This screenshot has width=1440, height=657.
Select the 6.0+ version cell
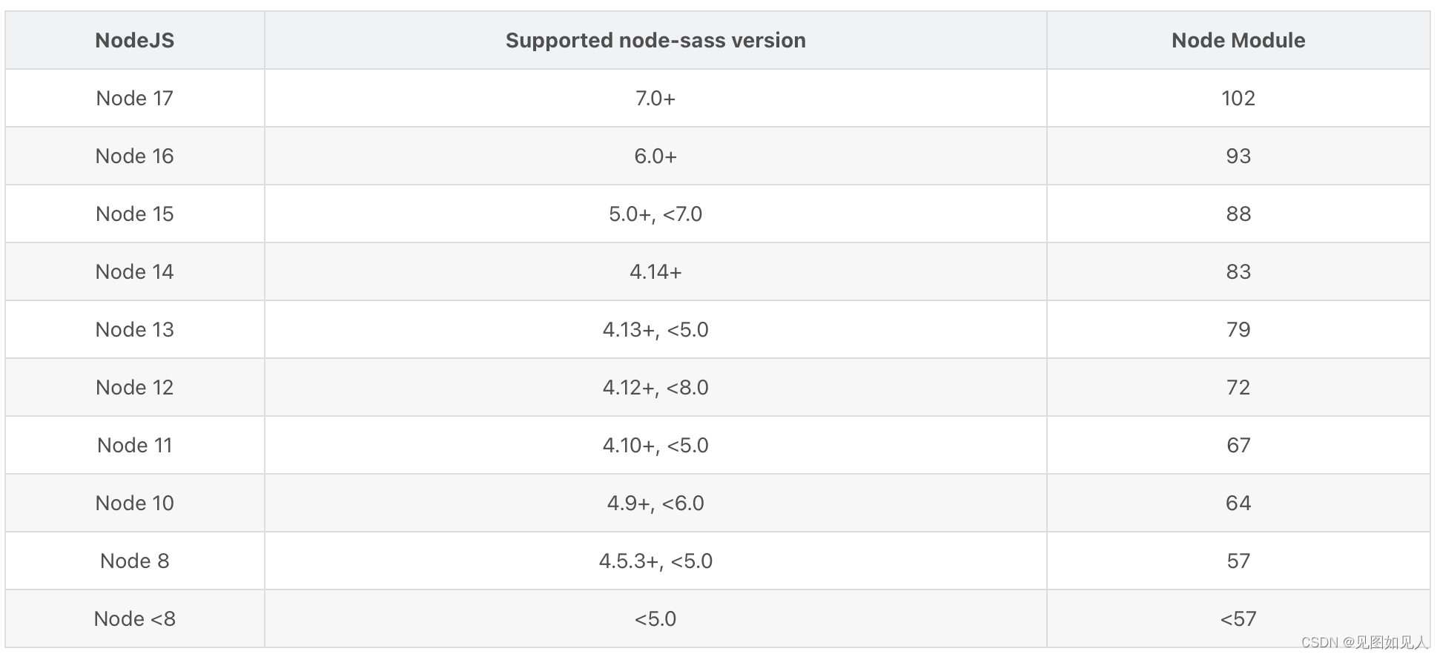(x=655, y=156)
